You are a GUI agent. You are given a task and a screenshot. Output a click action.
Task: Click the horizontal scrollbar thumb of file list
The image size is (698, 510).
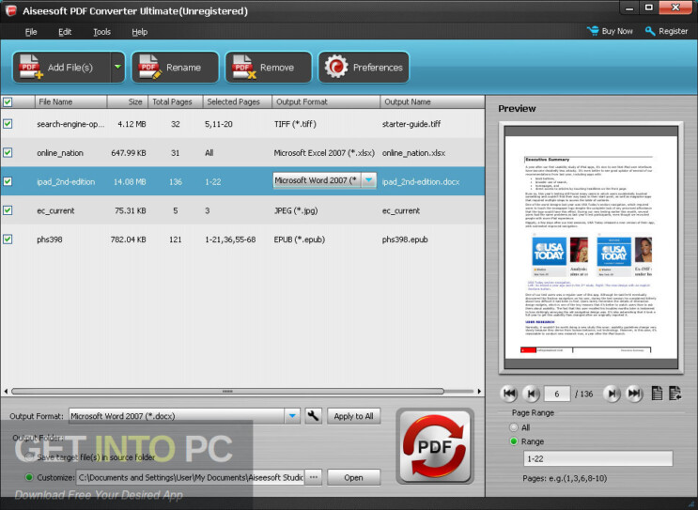point(227,391)
